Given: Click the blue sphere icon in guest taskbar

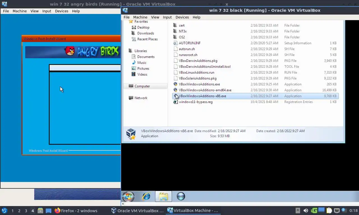Looking at the screenshot, I should pyautogui.click(x=181, y=196).
